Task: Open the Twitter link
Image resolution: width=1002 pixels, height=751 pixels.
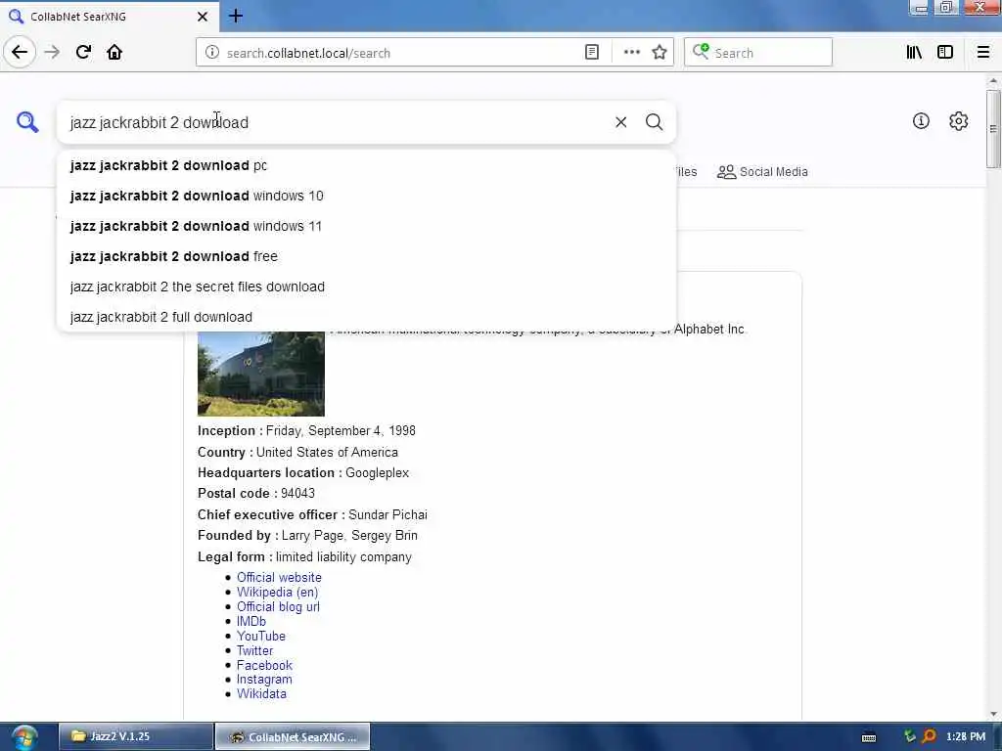Action: (x=254, y=650)
